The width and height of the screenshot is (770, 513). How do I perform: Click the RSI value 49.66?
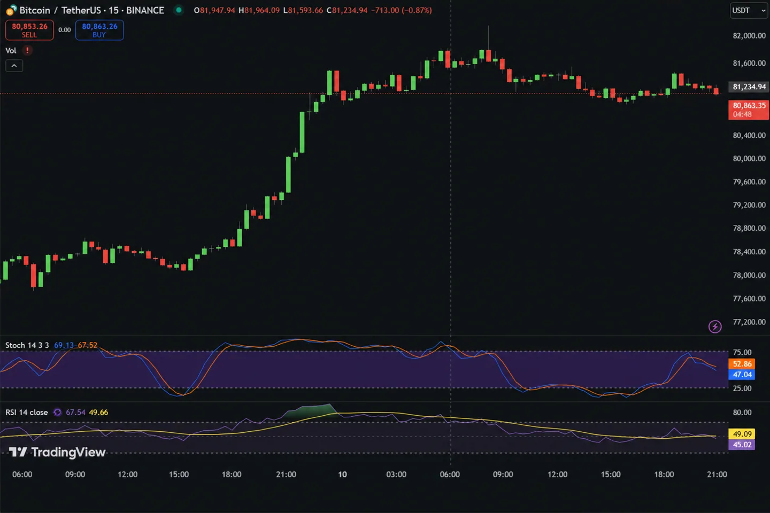point(98,413)
